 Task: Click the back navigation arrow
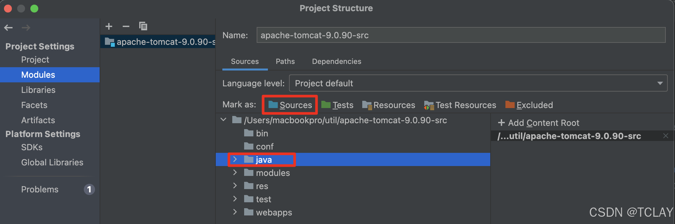click(9, 28)
